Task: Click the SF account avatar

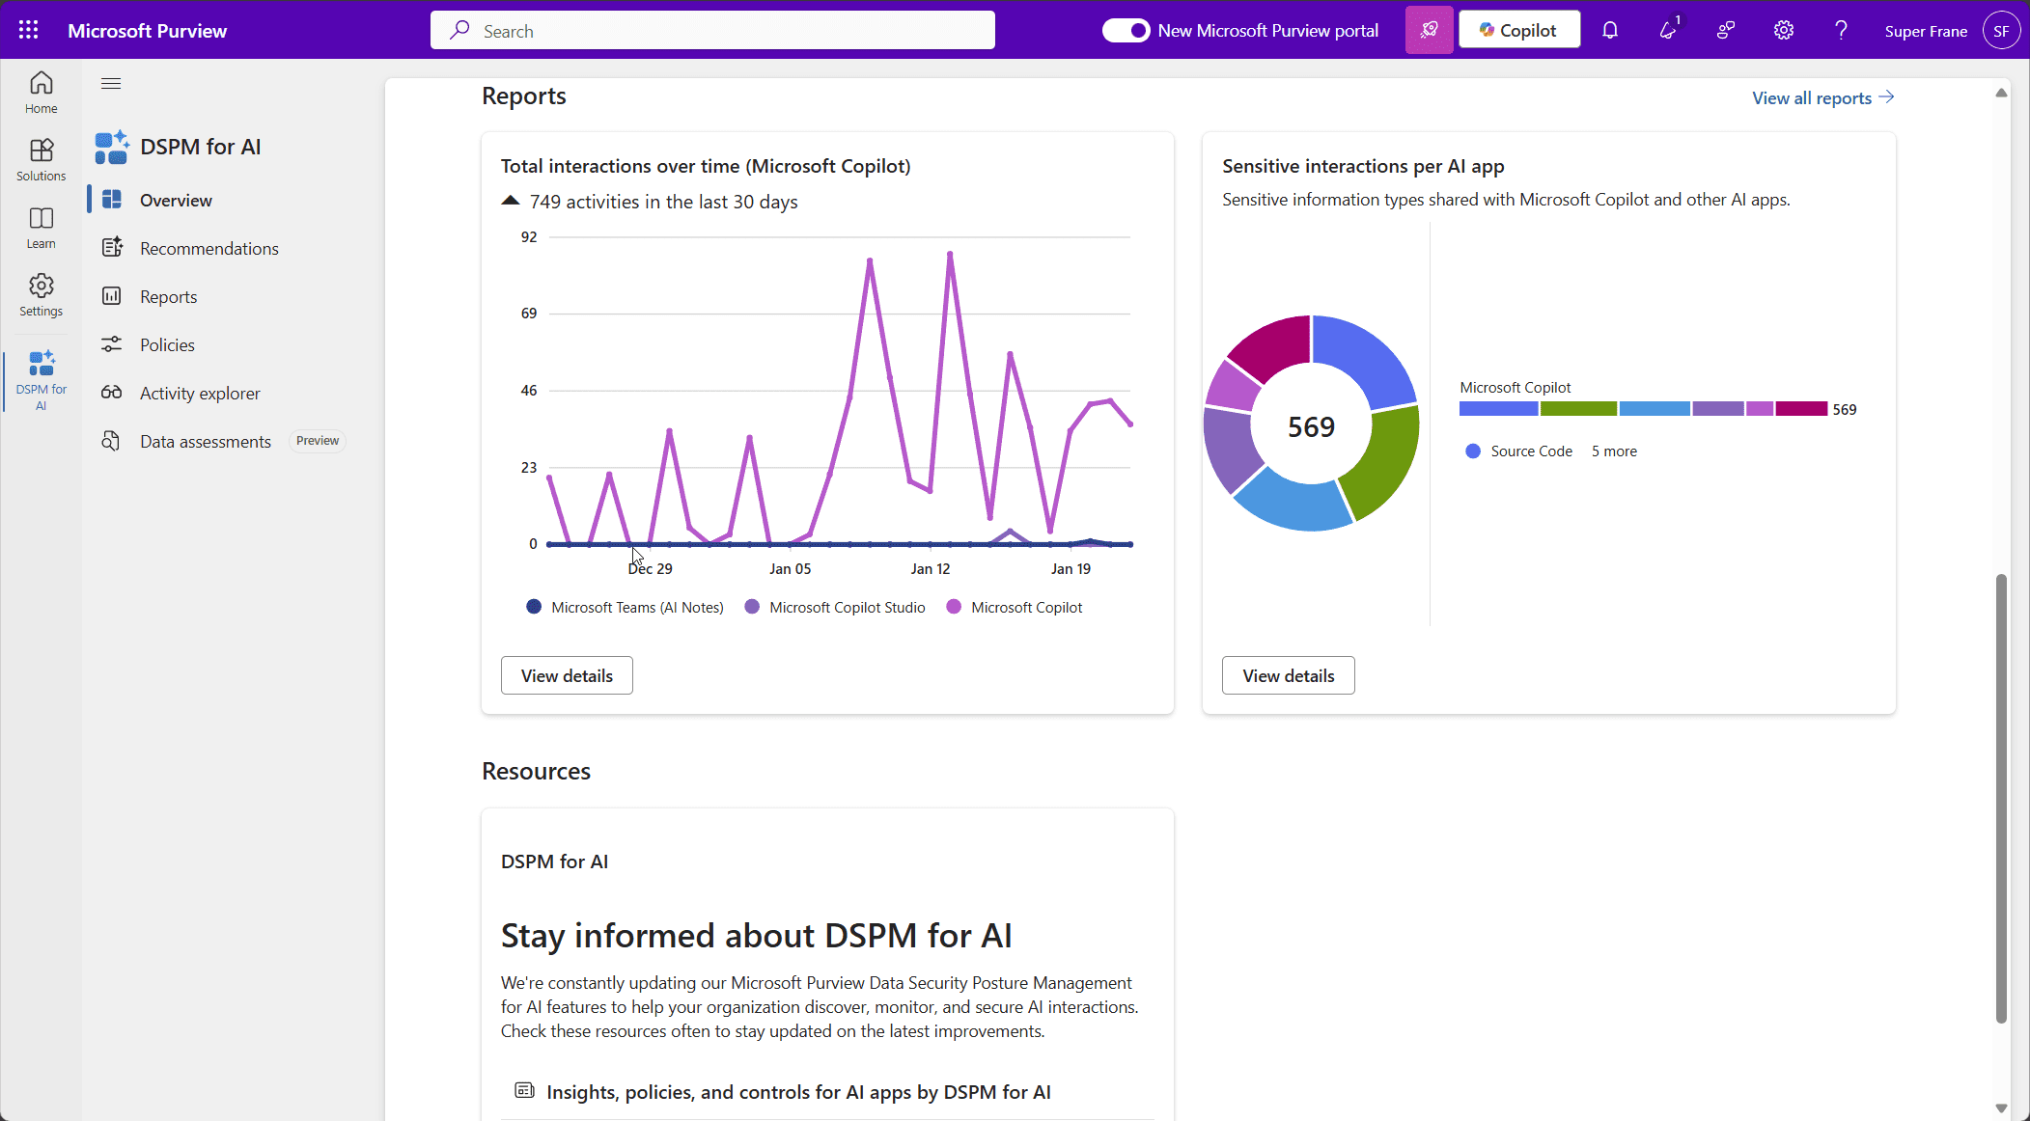Action: click(x=2001, y=31)
